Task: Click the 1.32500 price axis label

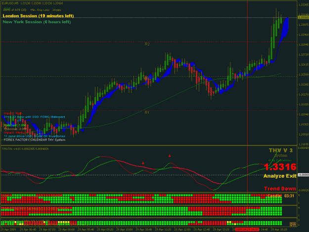Action: tap(304, 75)
